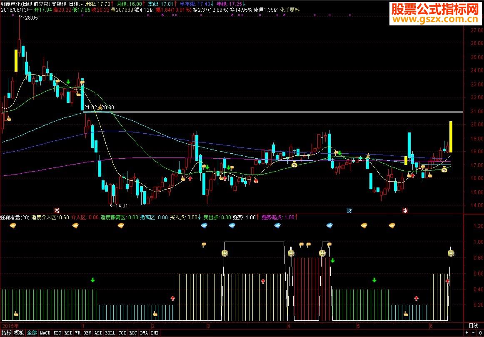
Task: Click the 月线: 16.88 value in header
Action: pyautogui.click(x=129, y=4)
